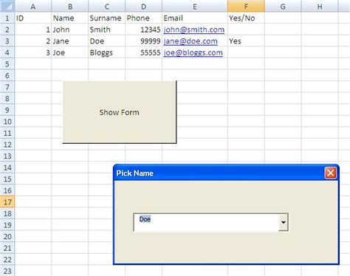
Task: Select column B header
Action: [70, 6]
